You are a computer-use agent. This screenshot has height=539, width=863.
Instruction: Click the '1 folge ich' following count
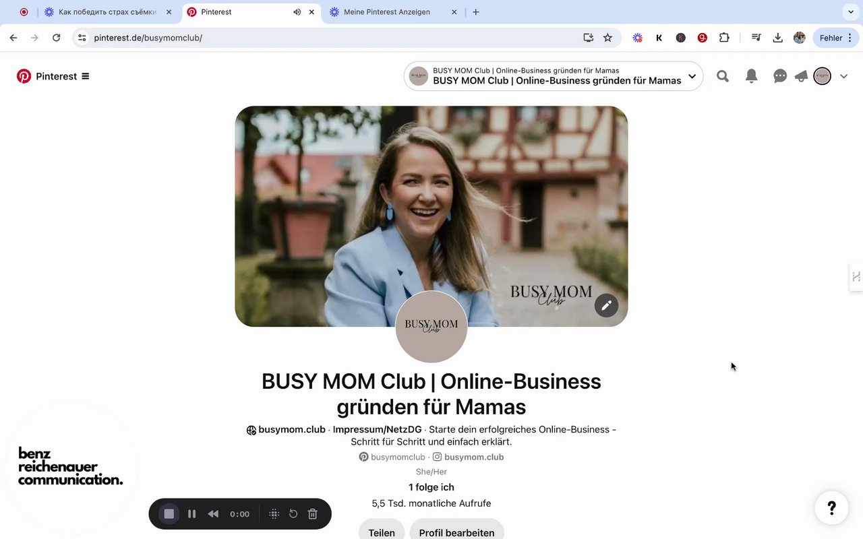(431, 487)
